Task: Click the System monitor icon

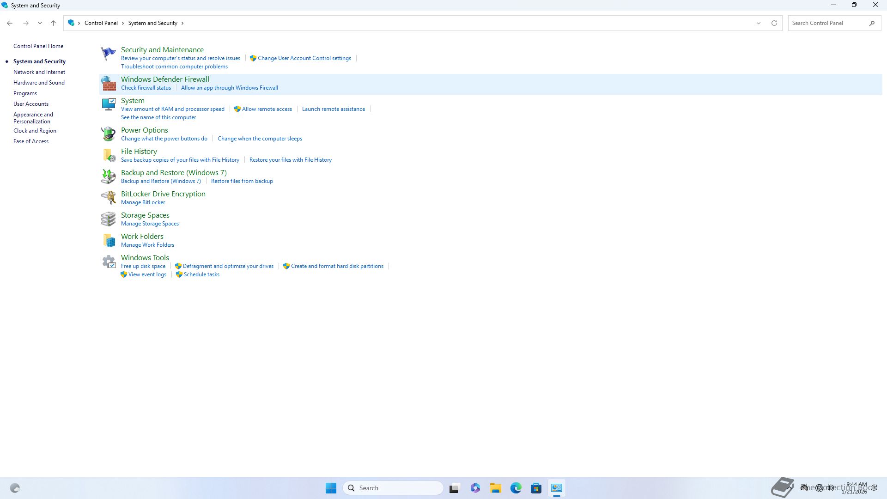Action: click(109, 104)
